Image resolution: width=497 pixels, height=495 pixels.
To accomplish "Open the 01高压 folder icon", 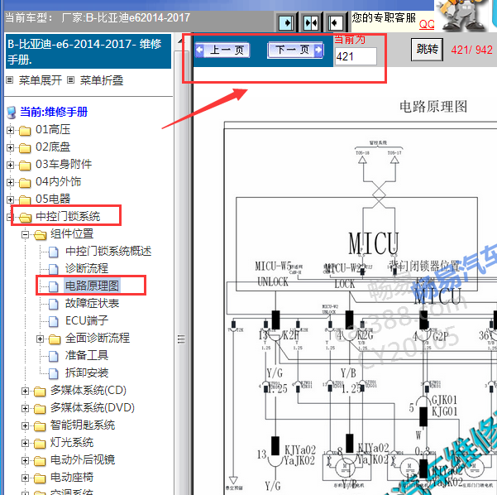I will [25, 131].
